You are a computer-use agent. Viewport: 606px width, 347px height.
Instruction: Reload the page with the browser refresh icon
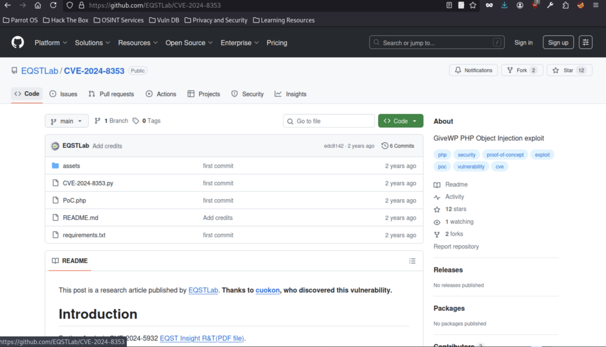point(53,5)
